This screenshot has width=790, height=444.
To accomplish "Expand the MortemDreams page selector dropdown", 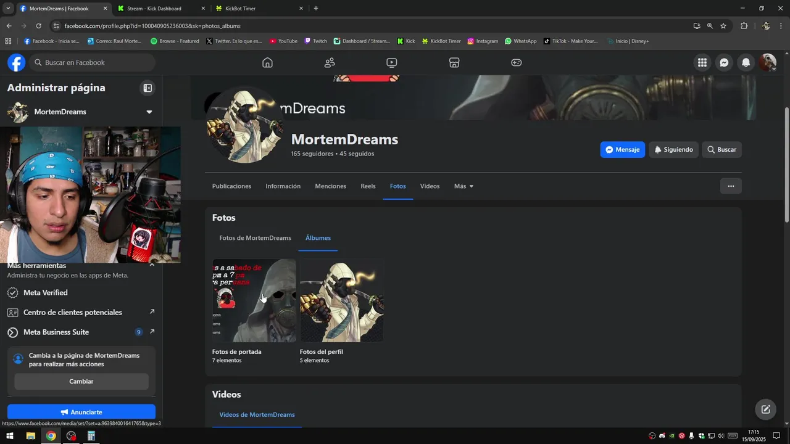I will (x=149, y=112).
